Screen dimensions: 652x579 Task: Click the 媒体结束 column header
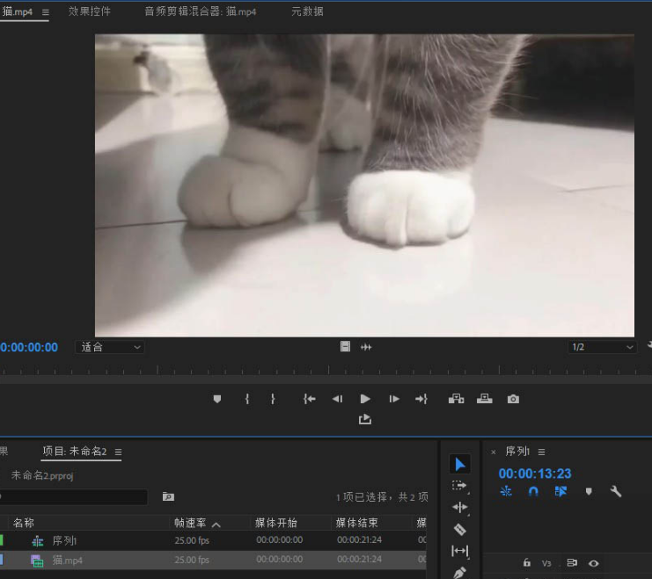tap(356, 523)
